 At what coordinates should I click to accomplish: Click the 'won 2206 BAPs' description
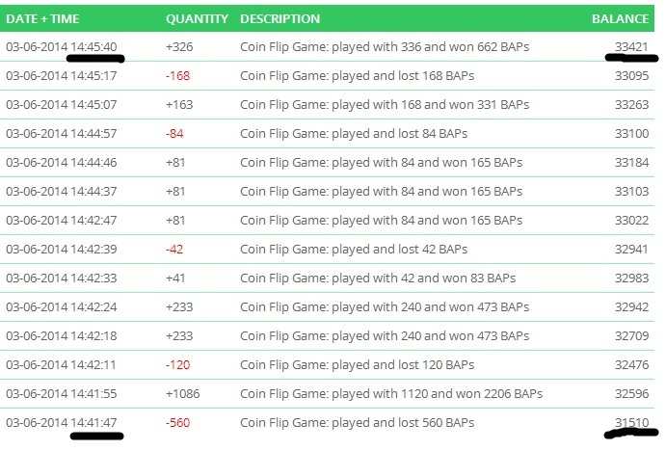point(391,393)
